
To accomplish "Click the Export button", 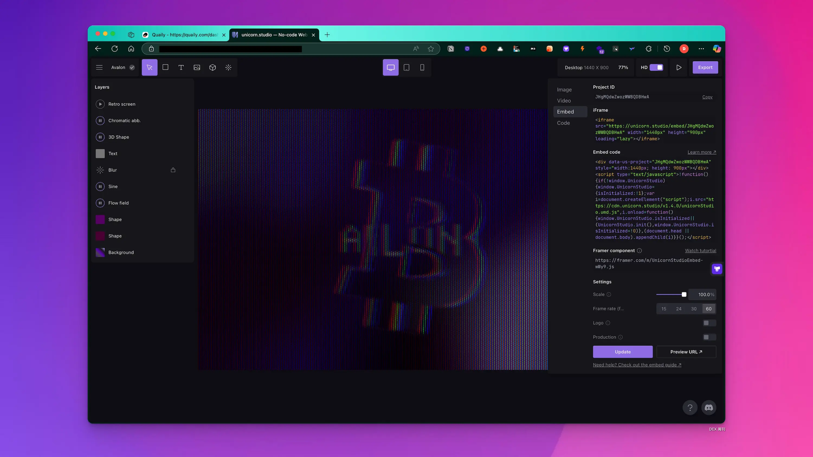I will tap(705, 67).
